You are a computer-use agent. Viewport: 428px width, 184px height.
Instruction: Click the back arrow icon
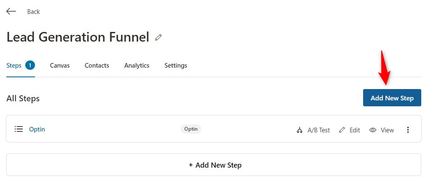(x=11, y=11)
